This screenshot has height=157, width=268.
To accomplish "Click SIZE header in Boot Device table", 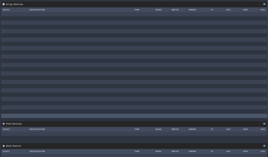I will (x=228, y=151).
